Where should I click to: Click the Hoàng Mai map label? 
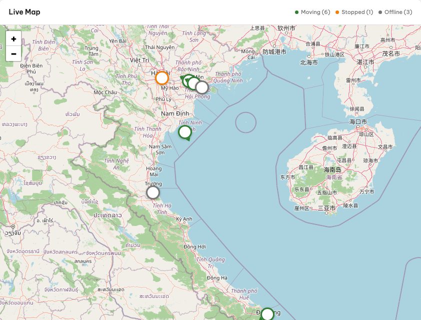tap(154, 171)
